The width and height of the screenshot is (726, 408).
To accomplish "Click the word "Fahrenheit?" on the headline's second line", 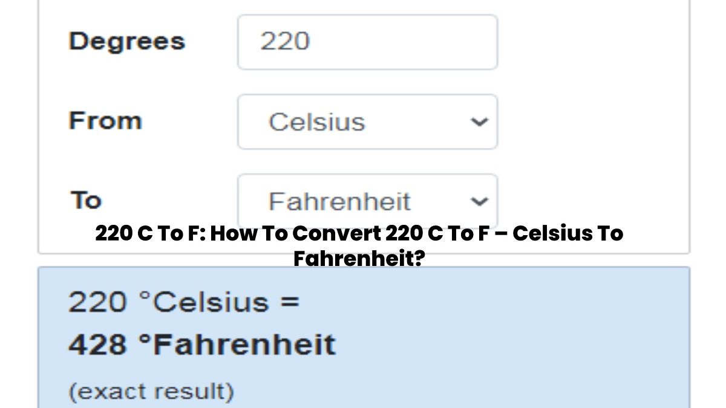I will click(x=359, y=259).
